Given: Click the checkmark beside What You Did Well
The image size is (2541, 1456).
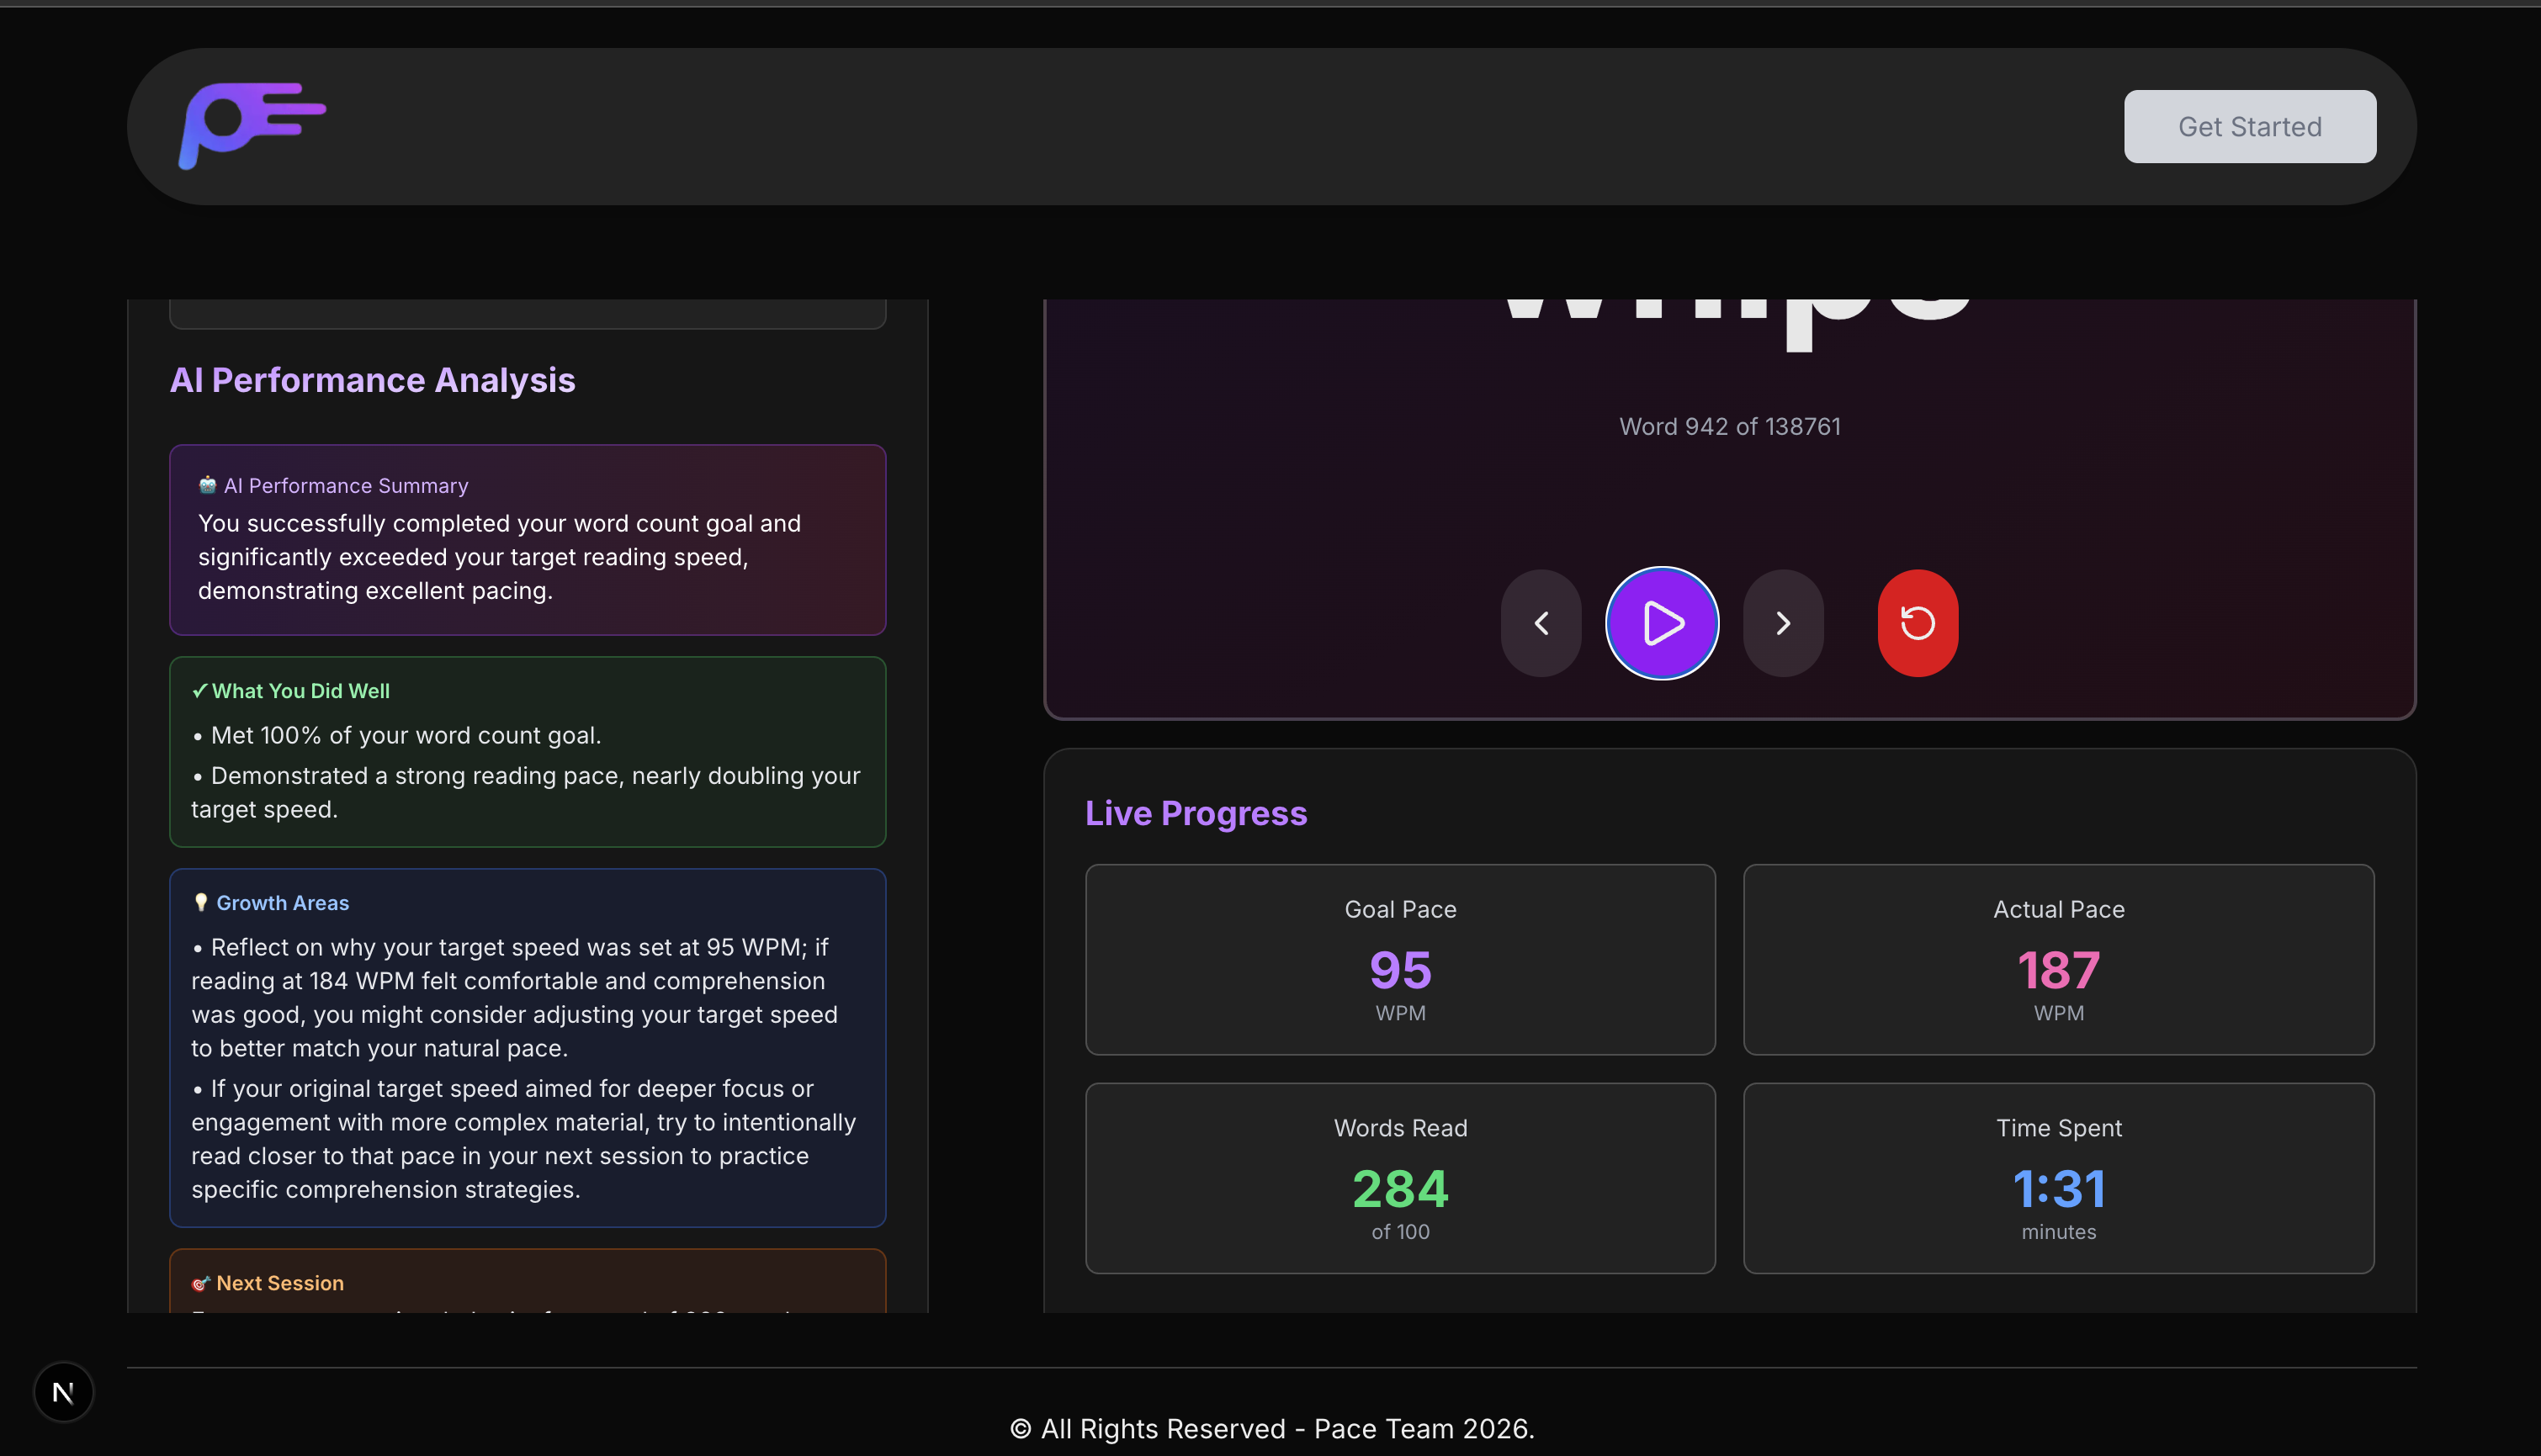Looking at the screenshot, I should click(x=199, y=690).
